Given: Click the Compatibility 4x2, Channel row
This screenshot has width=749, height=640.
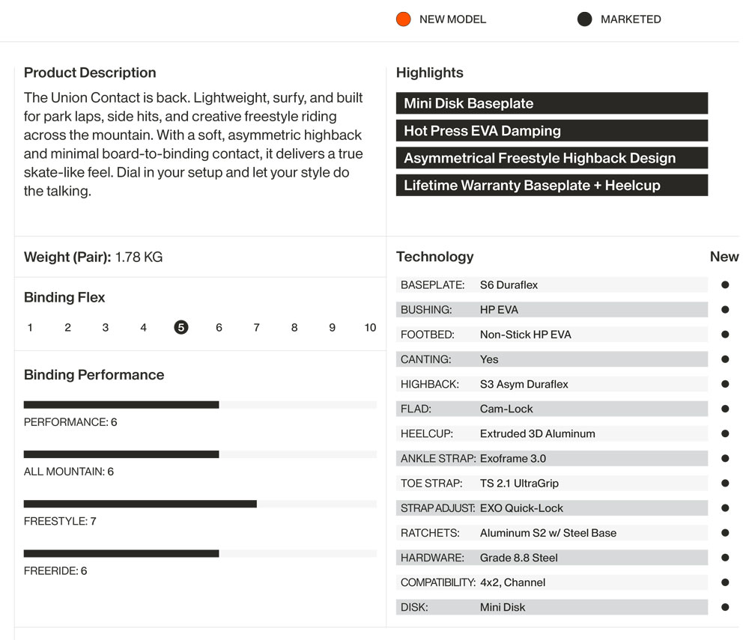Looking at the screenshot, I should click(x=551, y=582).
